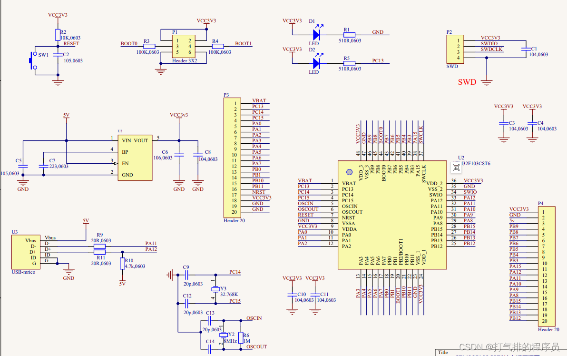This screenshot has width=567, height=356.
Task: Click resistor R1 next to LED D1
Action: tap(349, 35)
